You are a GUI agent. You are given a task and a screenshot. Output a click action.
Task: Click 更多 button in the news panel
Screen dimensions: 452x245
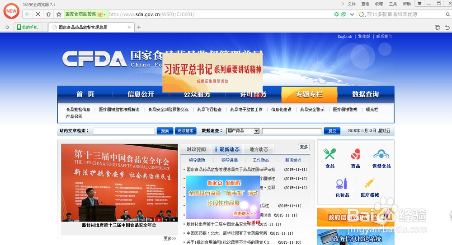pos(304,147)
